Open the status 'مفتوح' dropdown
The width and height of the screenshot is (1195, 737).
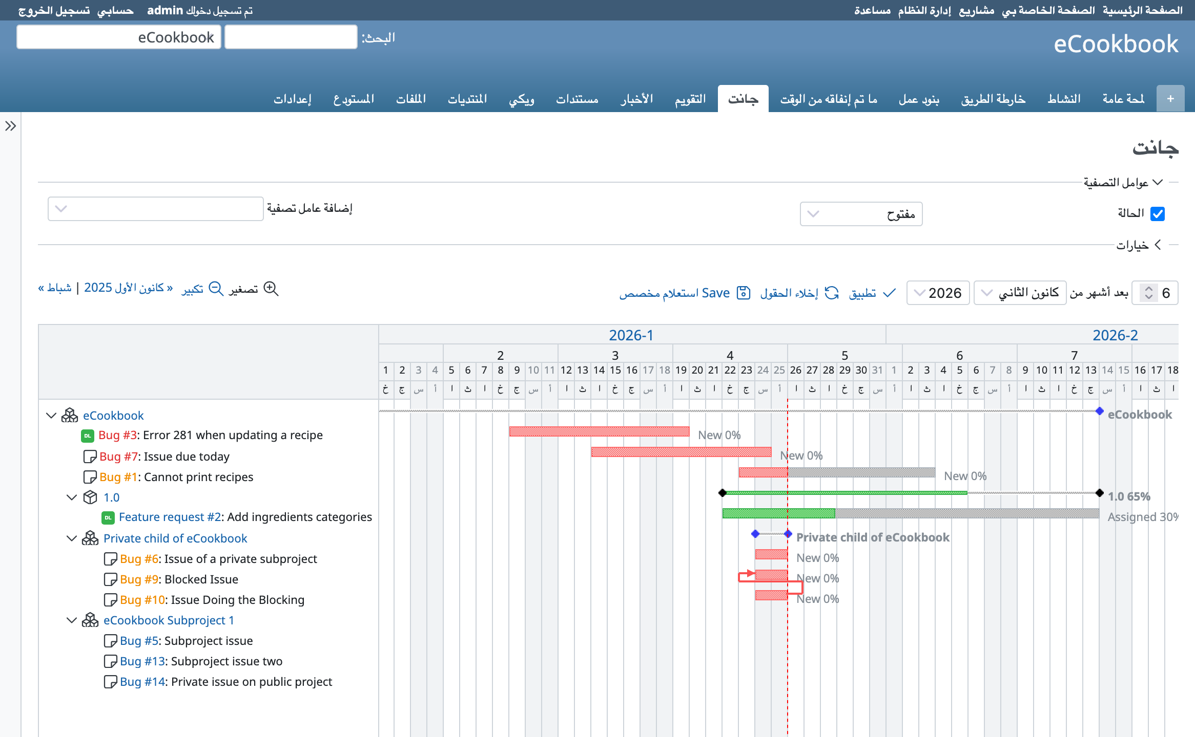[x=861, y=214]
